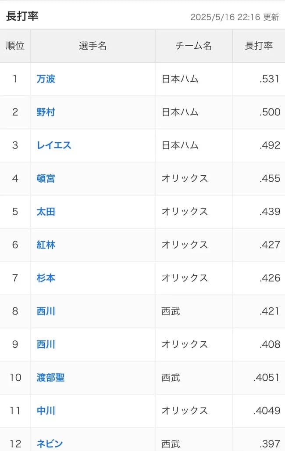Open player page for 頓宮
This screenshot has width=285, height=451.
click(46, 179)
